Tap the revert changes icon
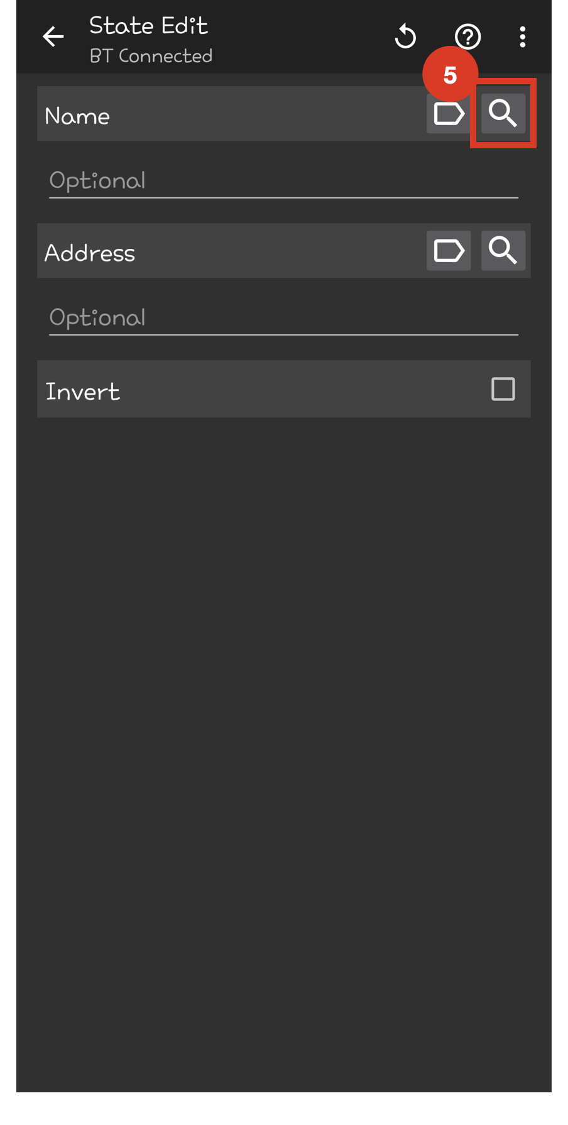568x1125 pixels. 405,36
